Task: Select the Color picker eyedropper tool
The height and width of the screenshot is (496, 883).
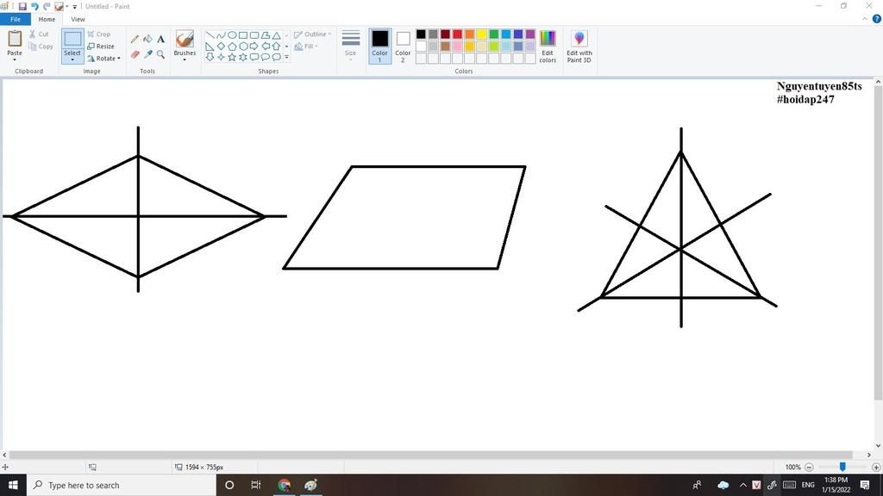Action: (x=147, y=54)
